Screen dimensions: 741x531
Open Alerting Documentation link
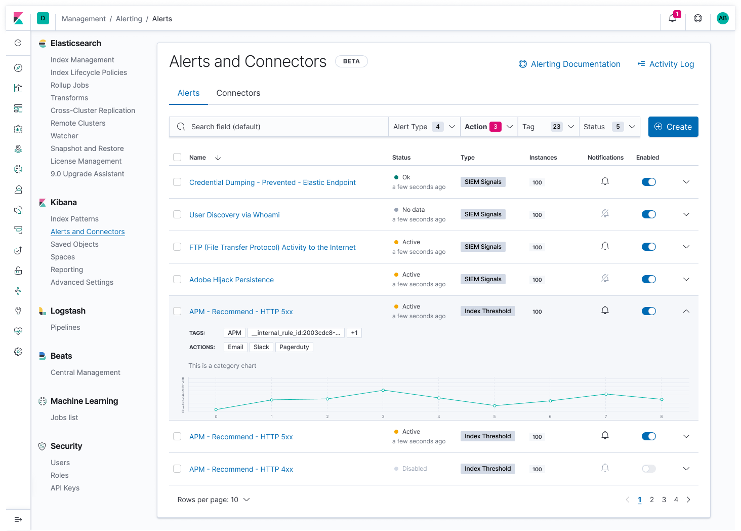[x=569, y=64]
